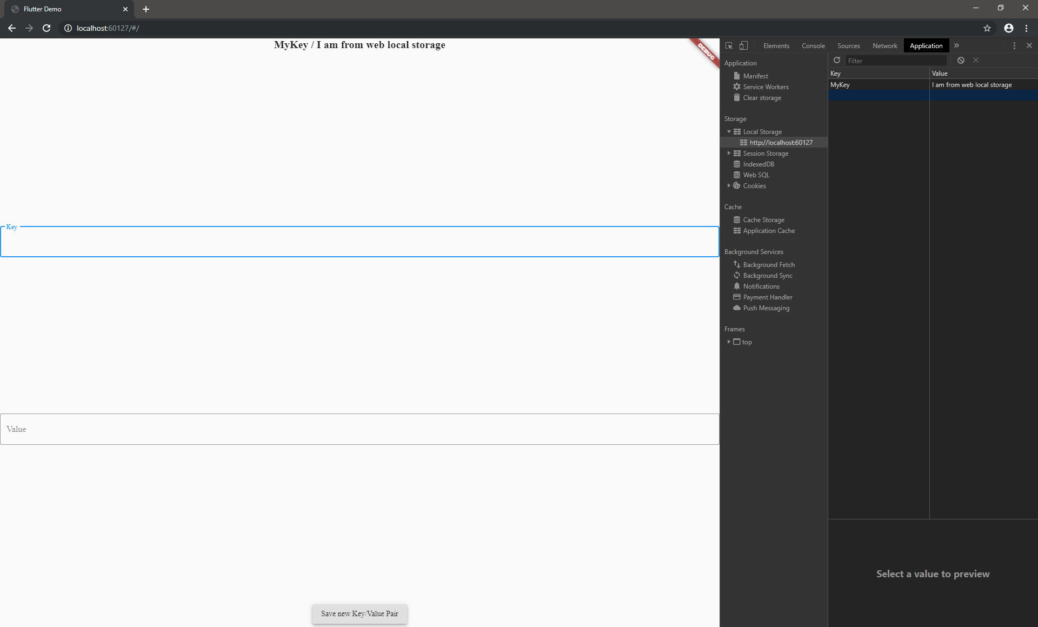The image size is (1038, 627).
Task: Bookmark this page with the star icon
Action: pos(987,28)
